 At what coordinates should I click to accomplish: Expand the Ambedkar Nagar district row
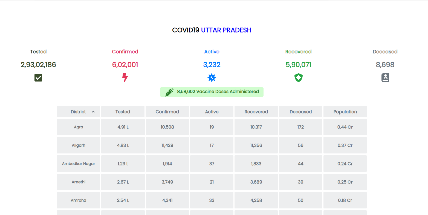point(79,164)
